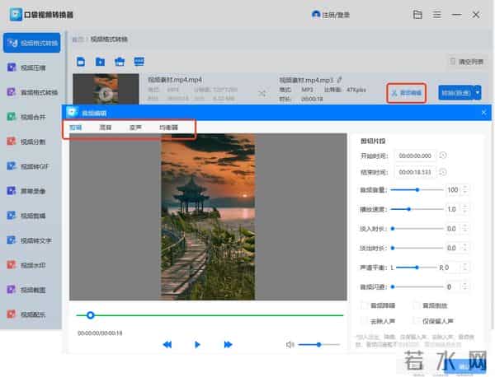Click the red-outlined 音频编辑 button
Viewport: 495px width, 377px height.
click(407, 93)
